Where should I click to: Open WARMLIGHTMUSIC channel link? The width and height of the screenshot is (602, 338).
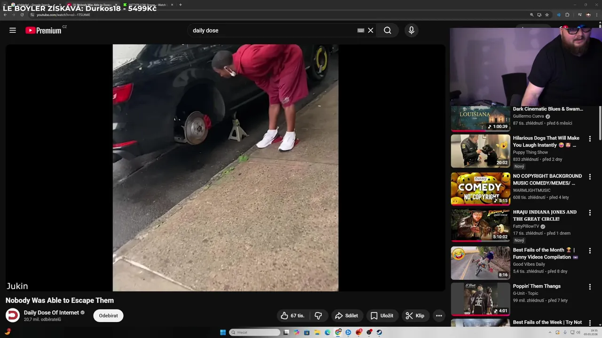532,190
